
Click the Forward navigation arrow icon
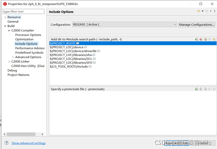click(x=207, y=11)
